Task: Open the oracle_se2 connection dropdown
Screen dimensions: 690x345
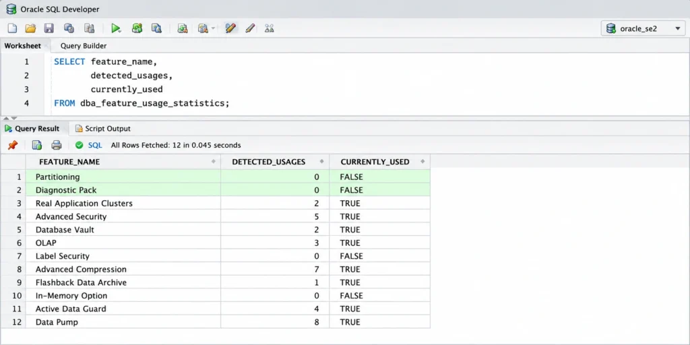Action: click(643, 29)
